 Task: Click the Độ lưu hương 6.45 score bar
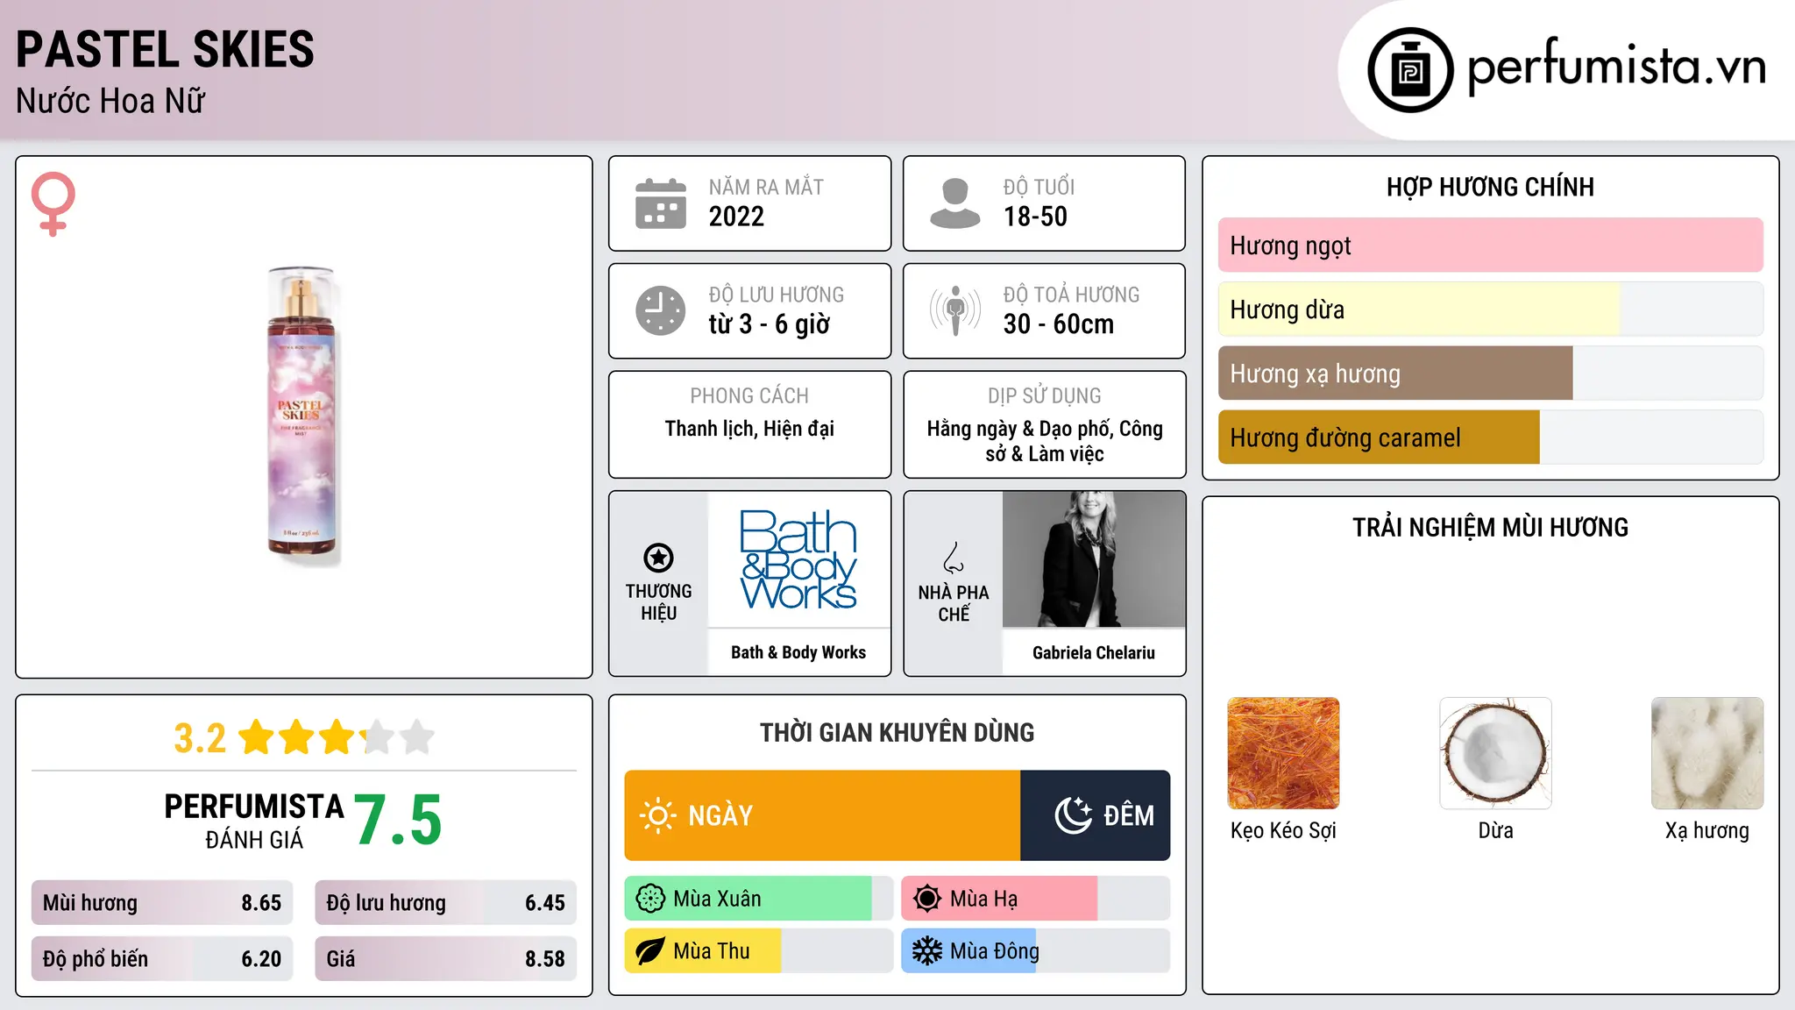446,903
